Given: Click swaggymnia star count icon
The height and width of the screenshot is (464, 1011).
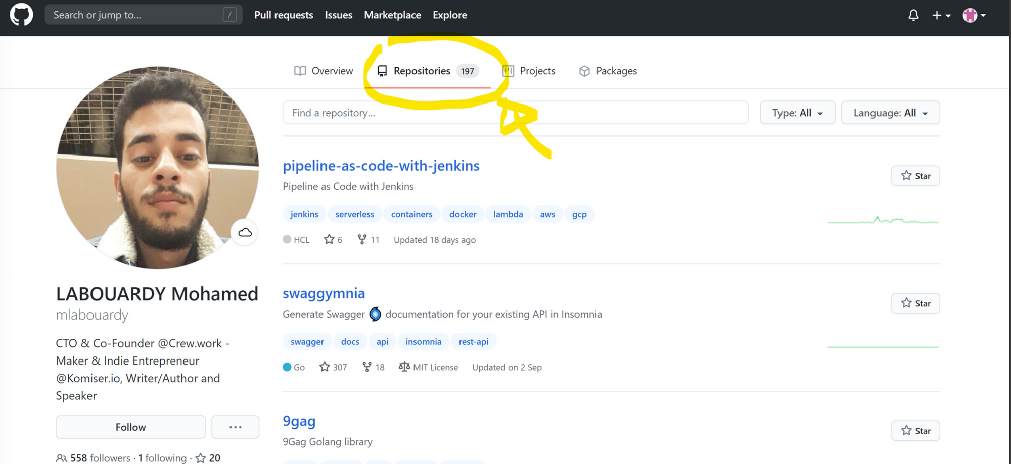Looking at the screenshot, I should 325,367.
